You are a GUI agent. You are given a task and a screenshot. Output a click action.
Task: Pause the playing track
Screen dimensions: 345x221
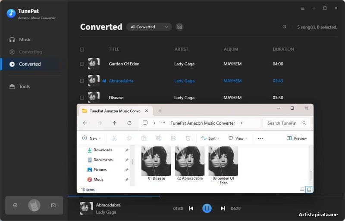click(x=207, y=208)
